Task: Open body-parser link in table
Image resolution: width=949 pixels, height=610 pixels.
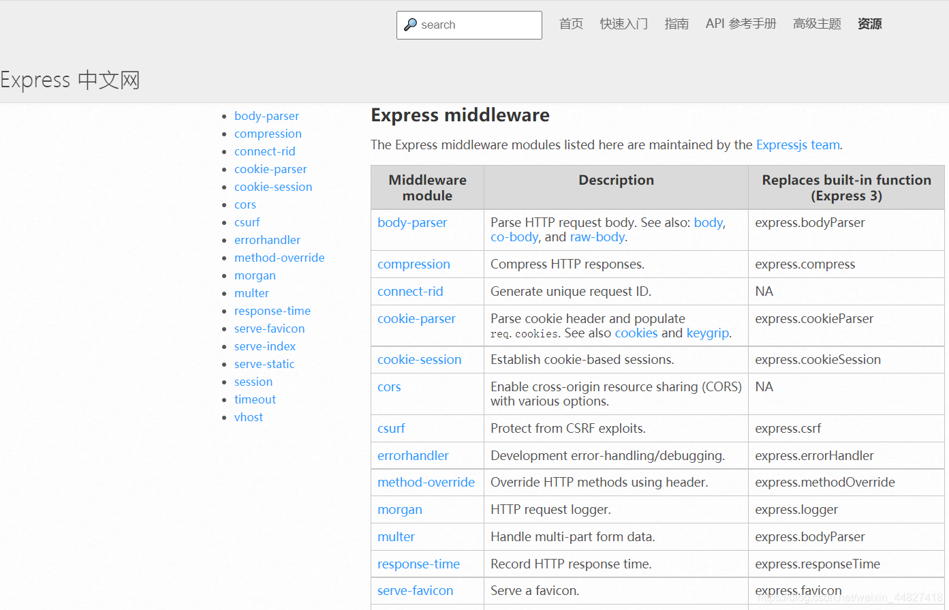Action: (412, 222)
